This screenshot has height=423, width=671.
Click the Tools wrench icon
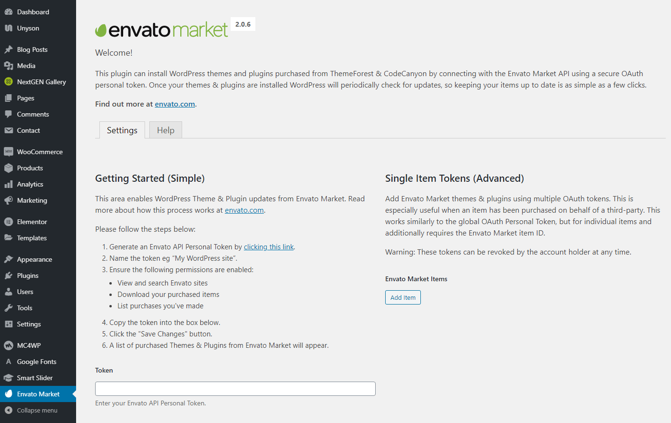9,308
